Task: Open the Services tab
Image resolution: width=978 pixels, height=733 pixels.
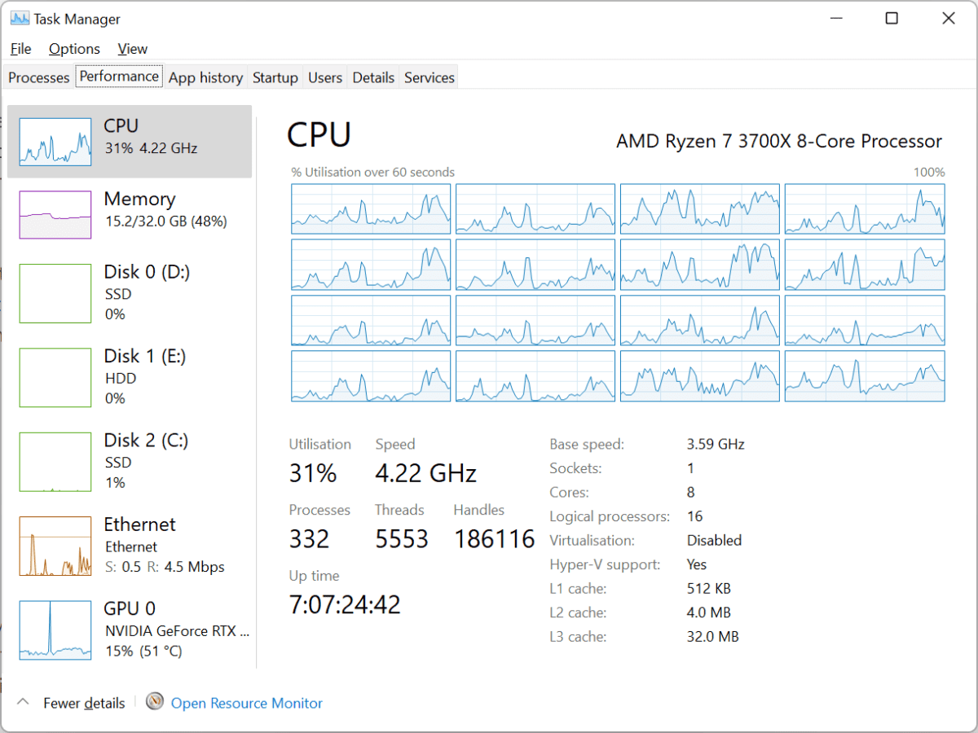Action: pos(429,77)
